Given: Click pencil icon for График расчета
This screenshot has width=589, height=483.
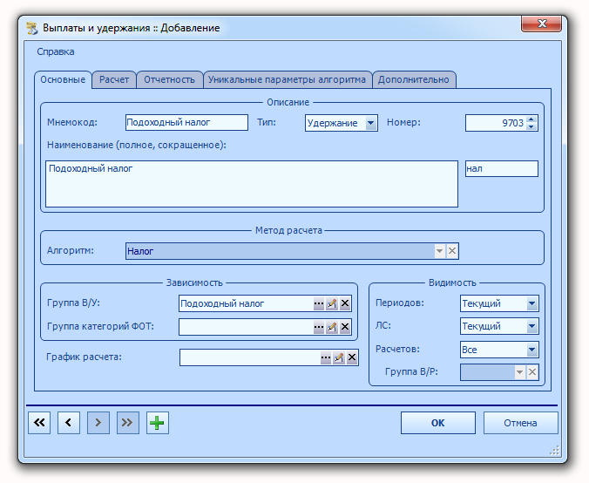Looking at the screenshot, I should 338,357.
